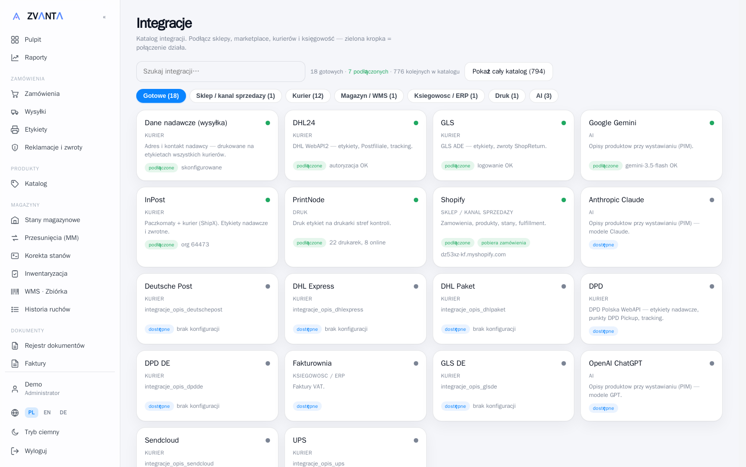Filter by AI (3)
The height and width of the screenshot is (467, 746).
544,96
